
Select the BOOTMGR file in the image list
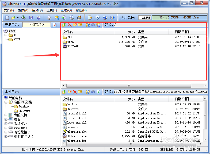pyautogui.click(x=73, y=46)
